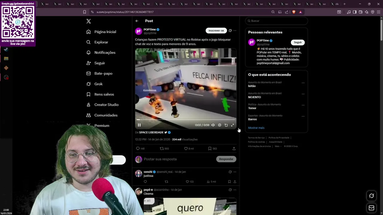Go back with the Post arrow

(x=137, y=21)
